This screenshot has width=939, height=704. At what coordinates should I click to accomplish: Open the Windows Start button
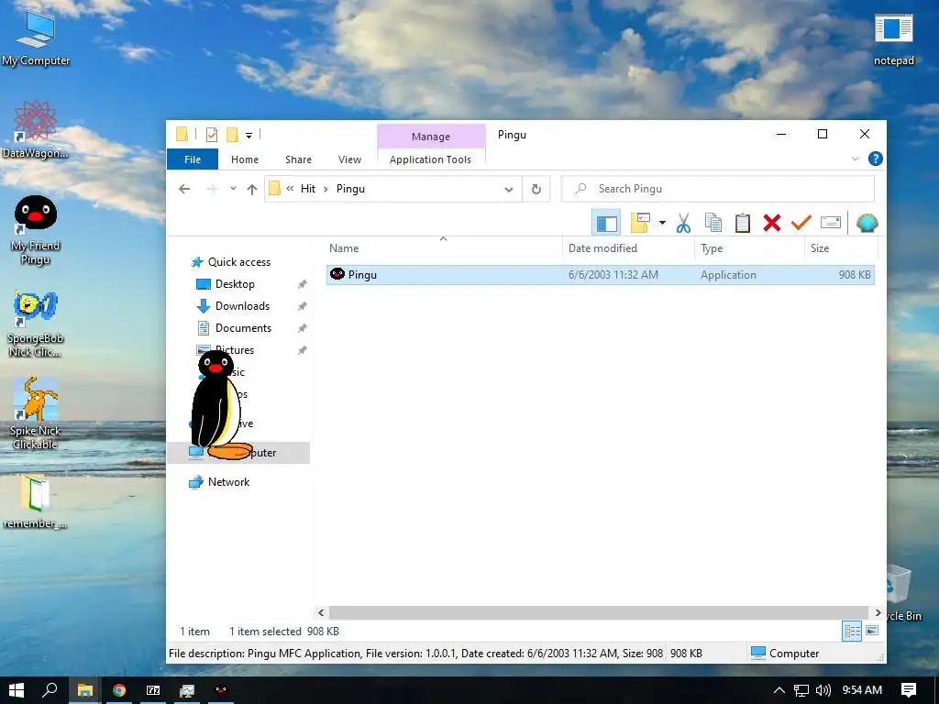coord(17,690)
